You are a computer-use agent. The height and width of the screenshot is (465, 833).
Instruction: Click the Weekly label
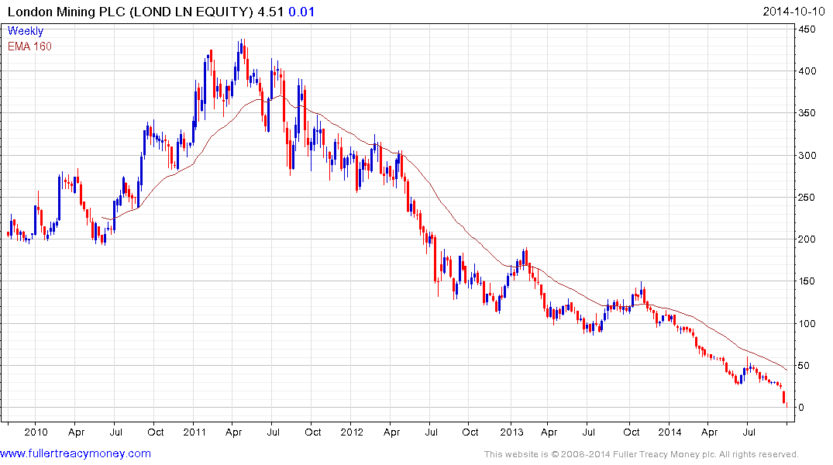click(25, 31)
